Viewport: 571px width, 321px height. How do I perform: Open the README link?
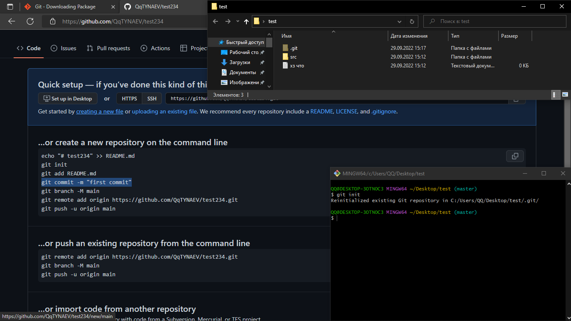click(322, 112)
